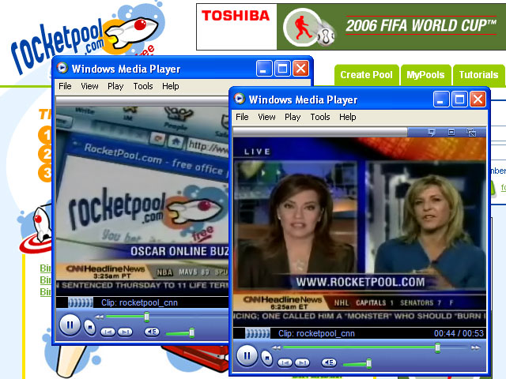The image size is (506, 379).
Task: Stop playback in the front Media Player window
Action: 267,358
